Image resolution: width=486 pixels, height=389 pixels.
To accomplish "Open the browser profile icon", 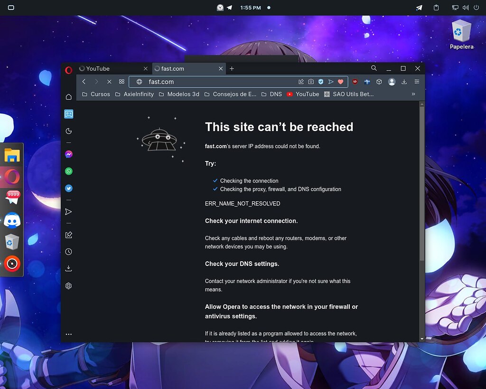I will (392, 82).
